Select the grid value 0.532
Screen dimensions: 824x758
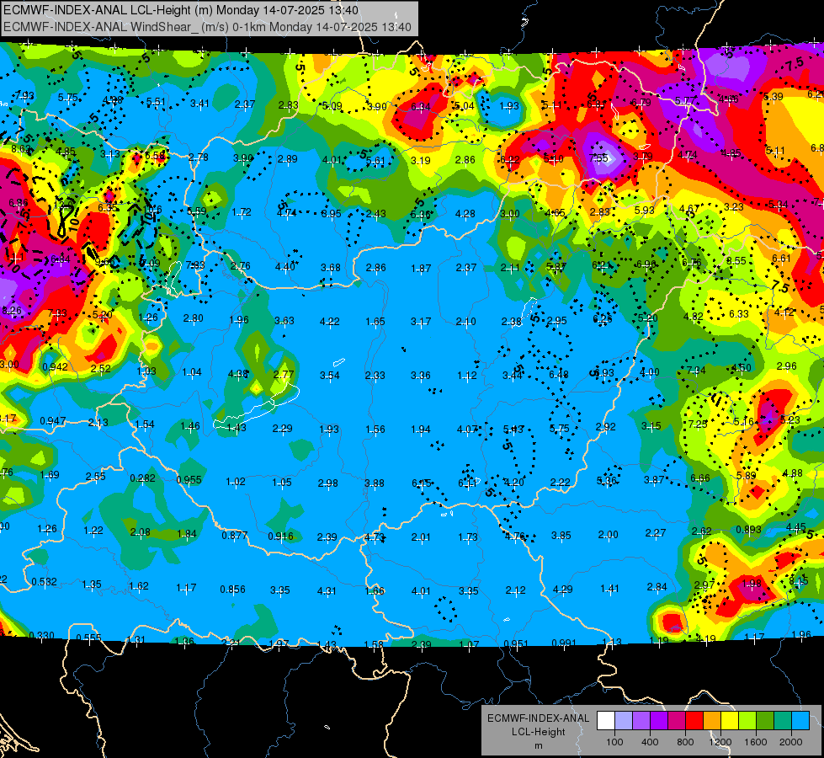click(x=44, y=582)
